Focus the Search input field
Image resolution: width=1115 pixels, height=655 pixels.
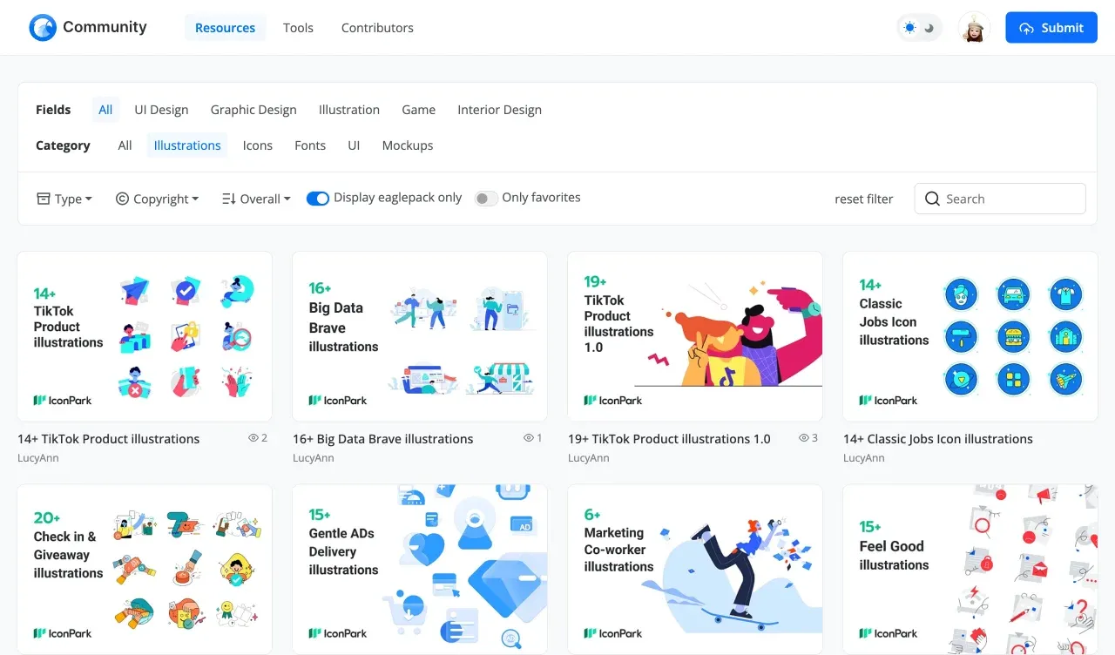(x=1000, y=199)
